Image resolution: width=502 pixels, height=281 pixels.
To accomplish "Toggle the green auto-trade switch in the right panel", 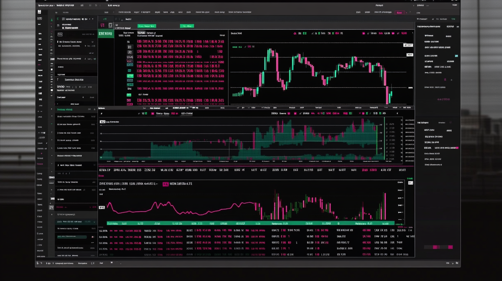I will tap(456, 56).
